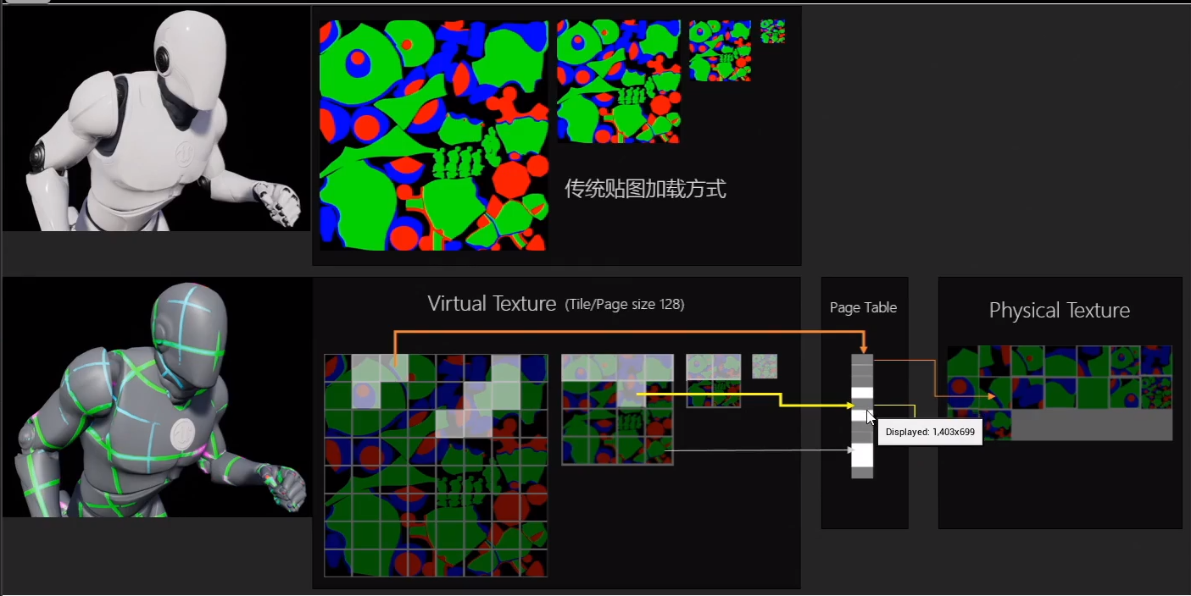Image resolution: width=1191 pixels, height=596 pixels.
Task: Click the Page Table column like a slider track
Action: 861,415
